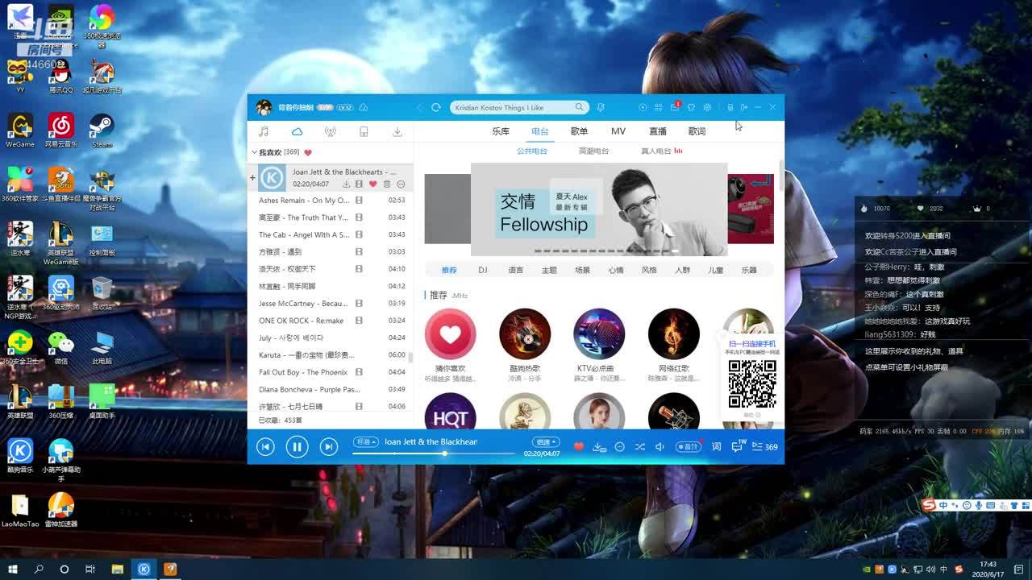Toggle desktop lyrics with 词 button
Image resolution: width=1032 pixels, height=580 pixels.
point(716,447)
